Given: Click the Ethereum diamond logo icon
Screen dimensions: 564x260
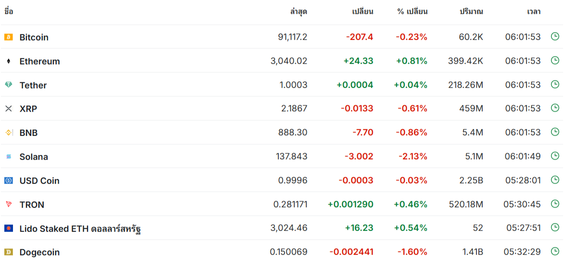Looking at the screenshot, I should coord(8,61).
